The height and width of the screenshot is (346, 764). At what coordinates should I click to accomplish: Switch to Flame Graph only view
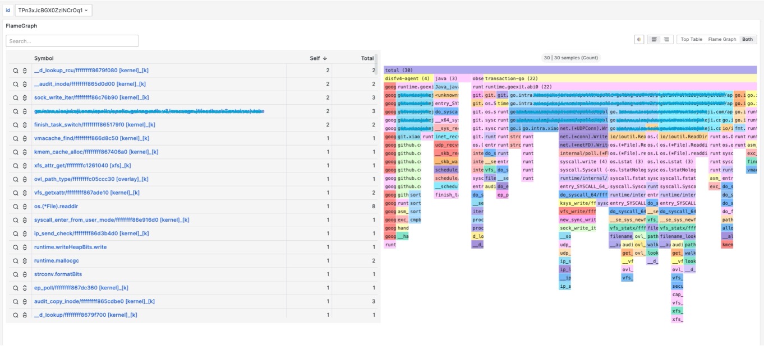pyautogui.click(x=722, y=40)
